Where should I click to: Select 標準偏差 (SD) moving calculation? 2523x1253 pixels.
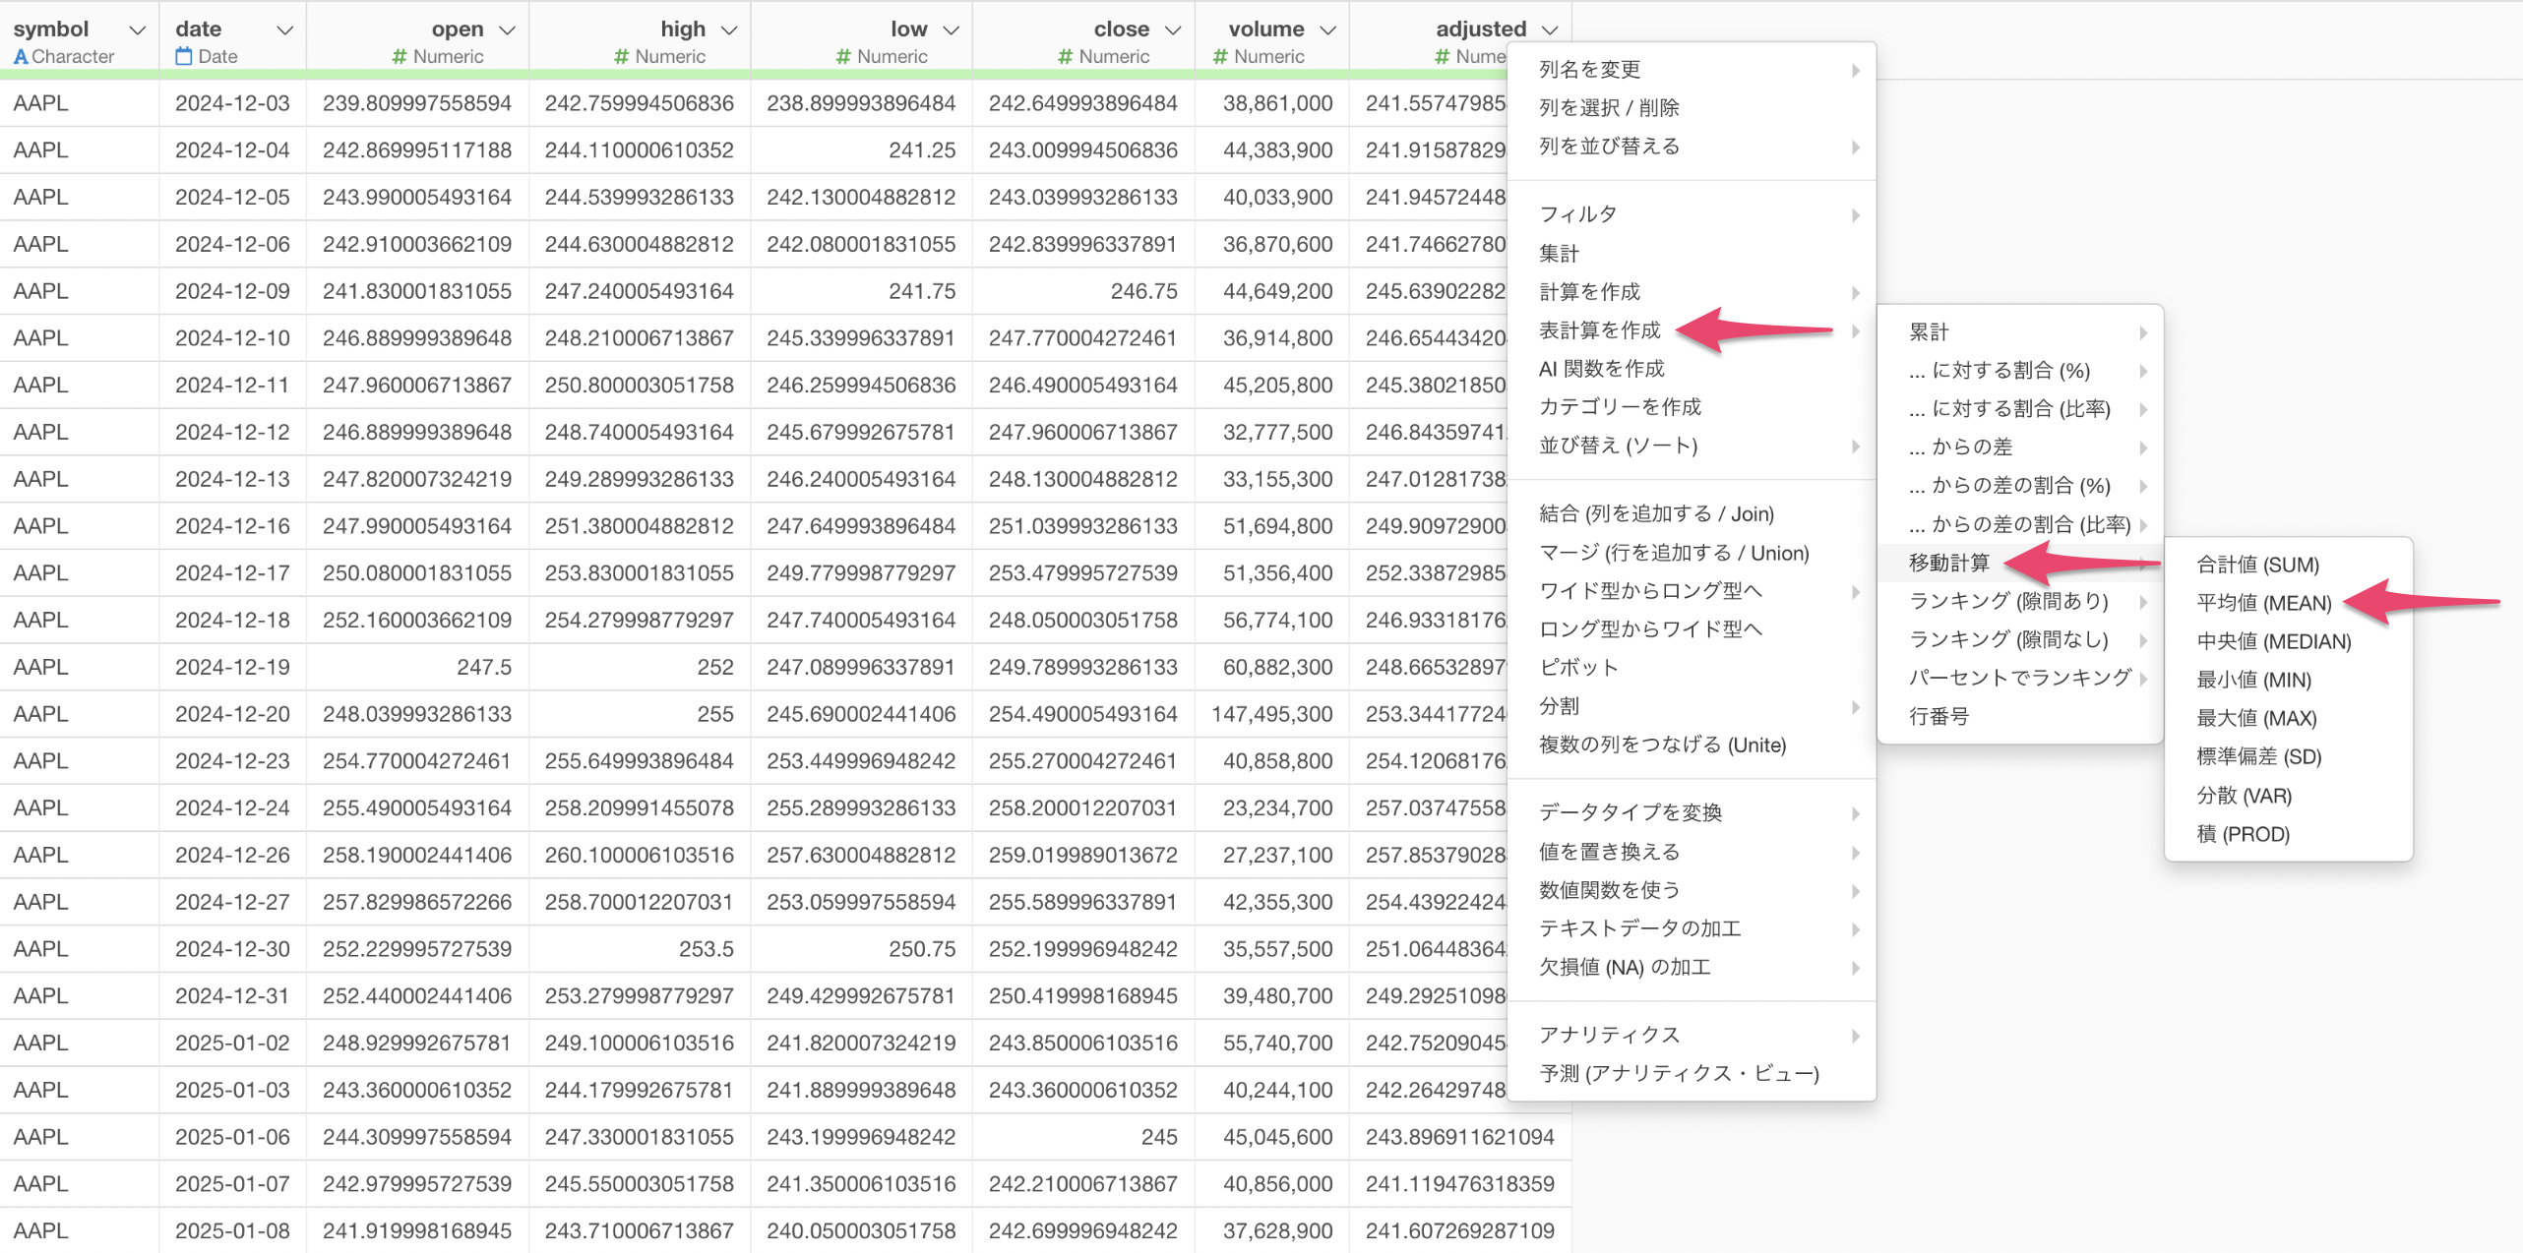[x=2258, y=756]
